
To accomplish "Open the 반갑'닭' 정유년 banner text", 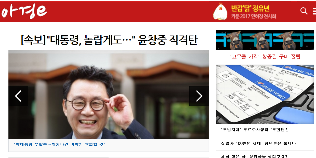I will [250, 8].
